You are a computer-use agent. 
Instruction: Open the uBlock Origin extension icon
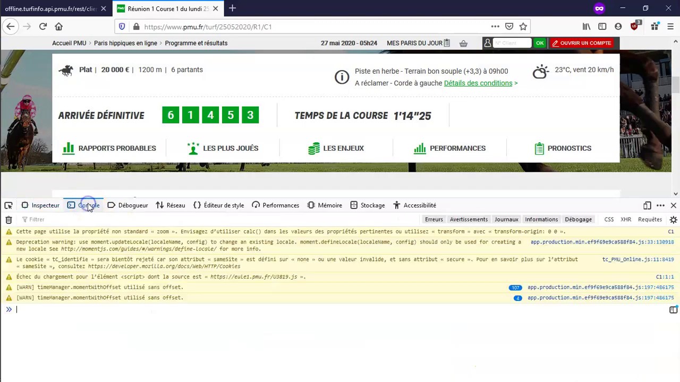coord(635,26)
